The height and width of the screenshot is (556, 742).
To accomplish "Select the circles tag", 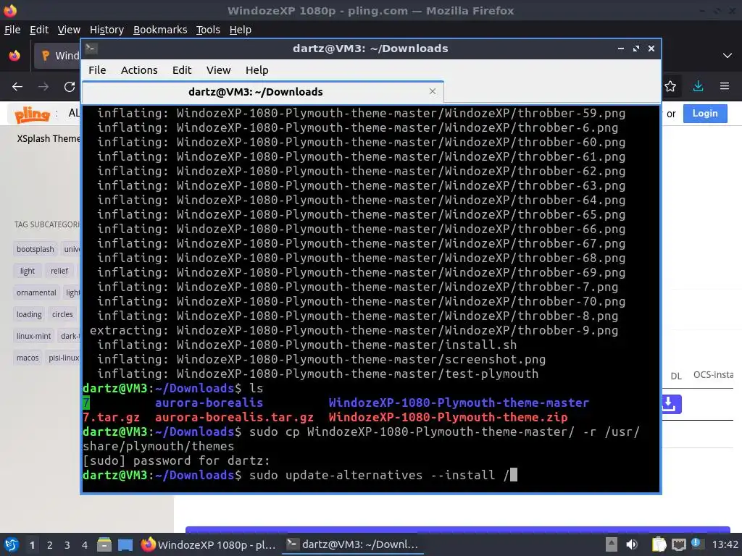I will 62,314.
